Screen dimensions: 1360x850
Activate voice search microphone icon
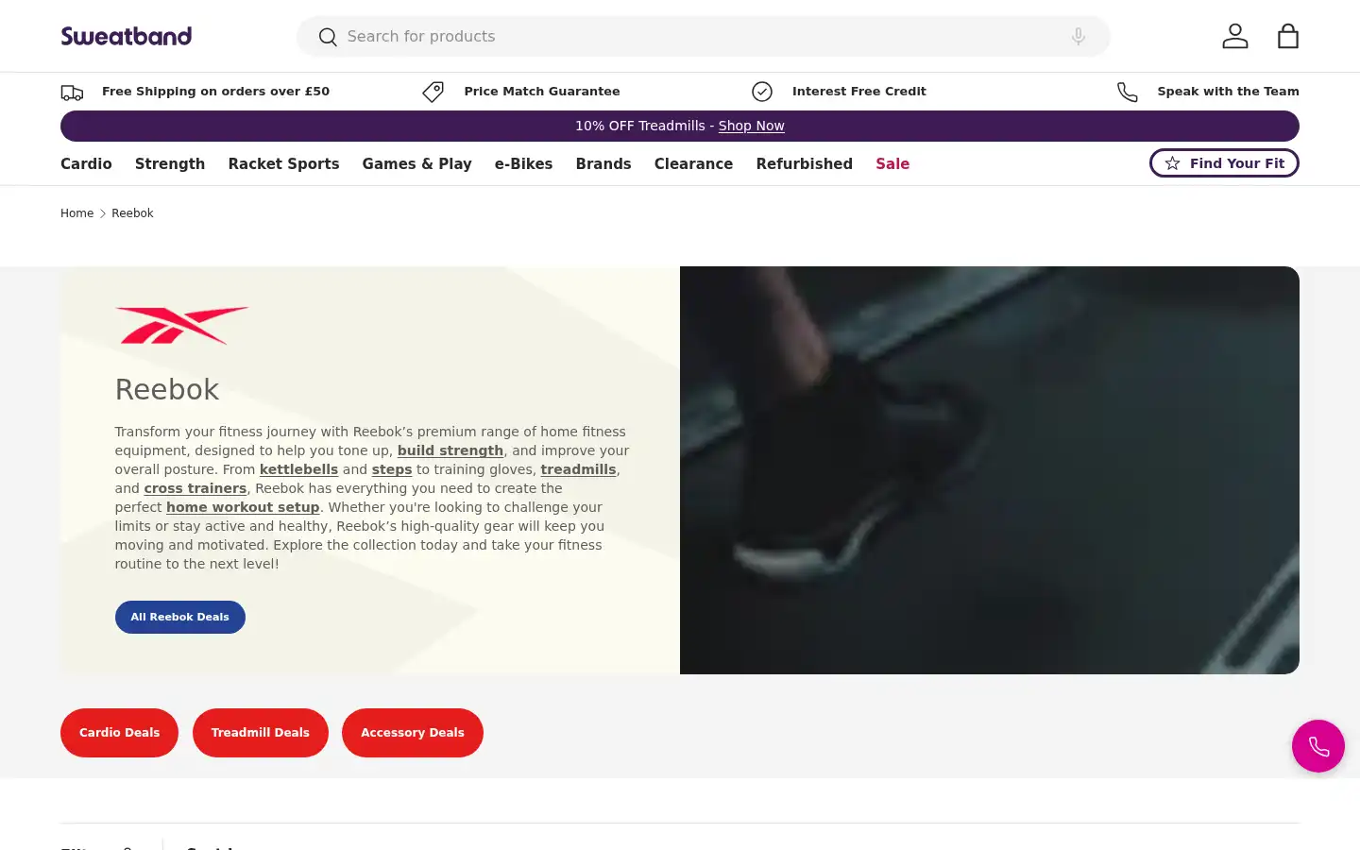coord(1078,36)
